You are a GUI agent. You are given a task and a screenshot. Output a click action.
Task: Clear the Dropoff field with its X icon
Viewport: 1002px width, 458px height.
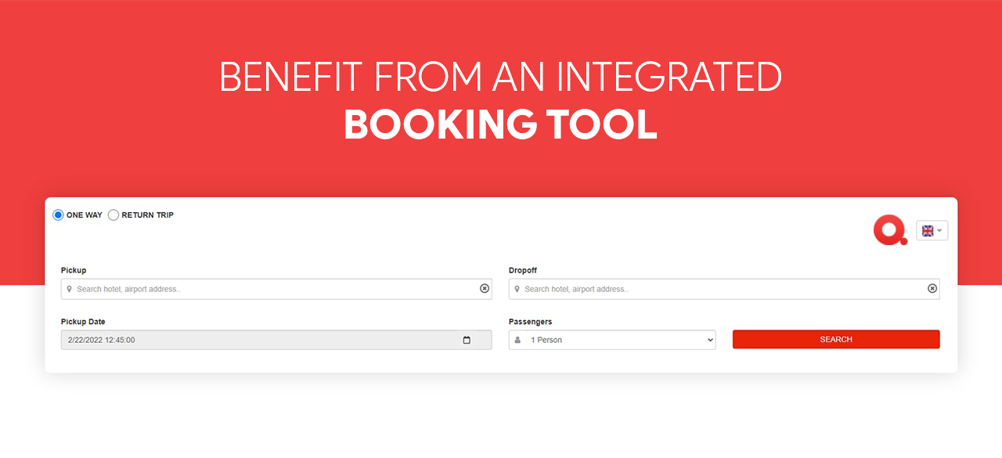[x=932, y=289]
